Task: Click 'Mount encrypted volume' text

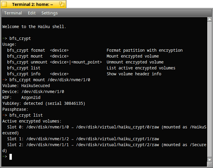Action: (132, 56)
